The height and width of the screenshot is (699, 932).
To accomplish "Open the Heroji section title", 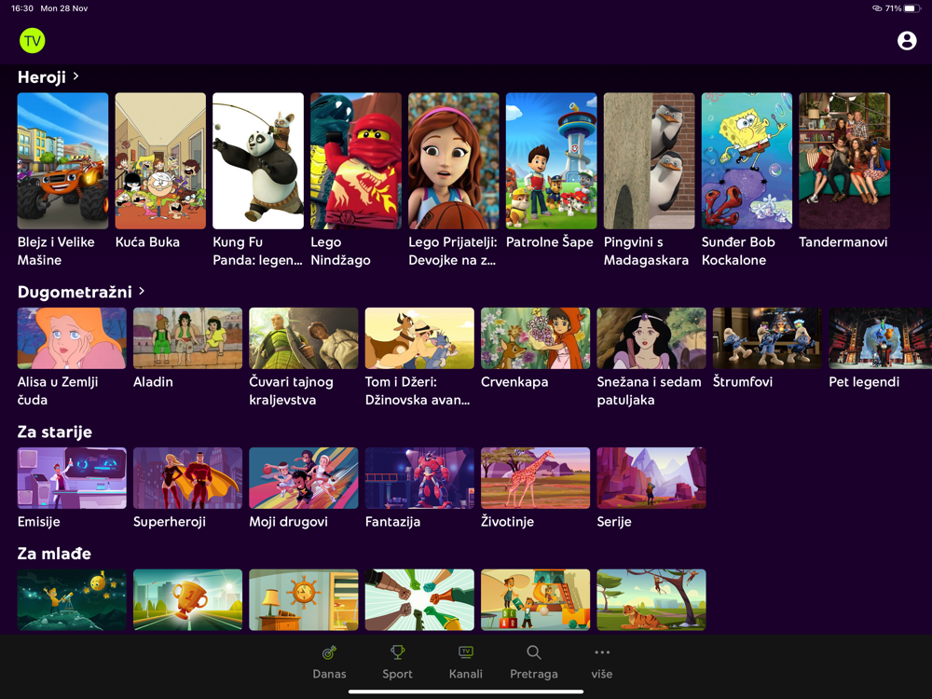I will [42, 77].
